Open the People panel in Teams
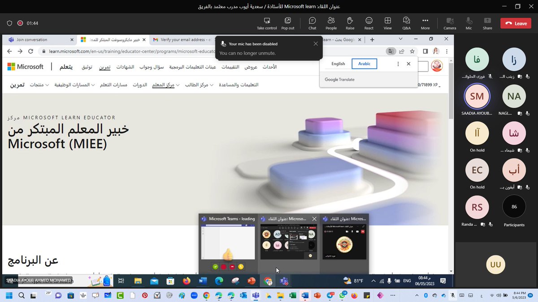 331,23
